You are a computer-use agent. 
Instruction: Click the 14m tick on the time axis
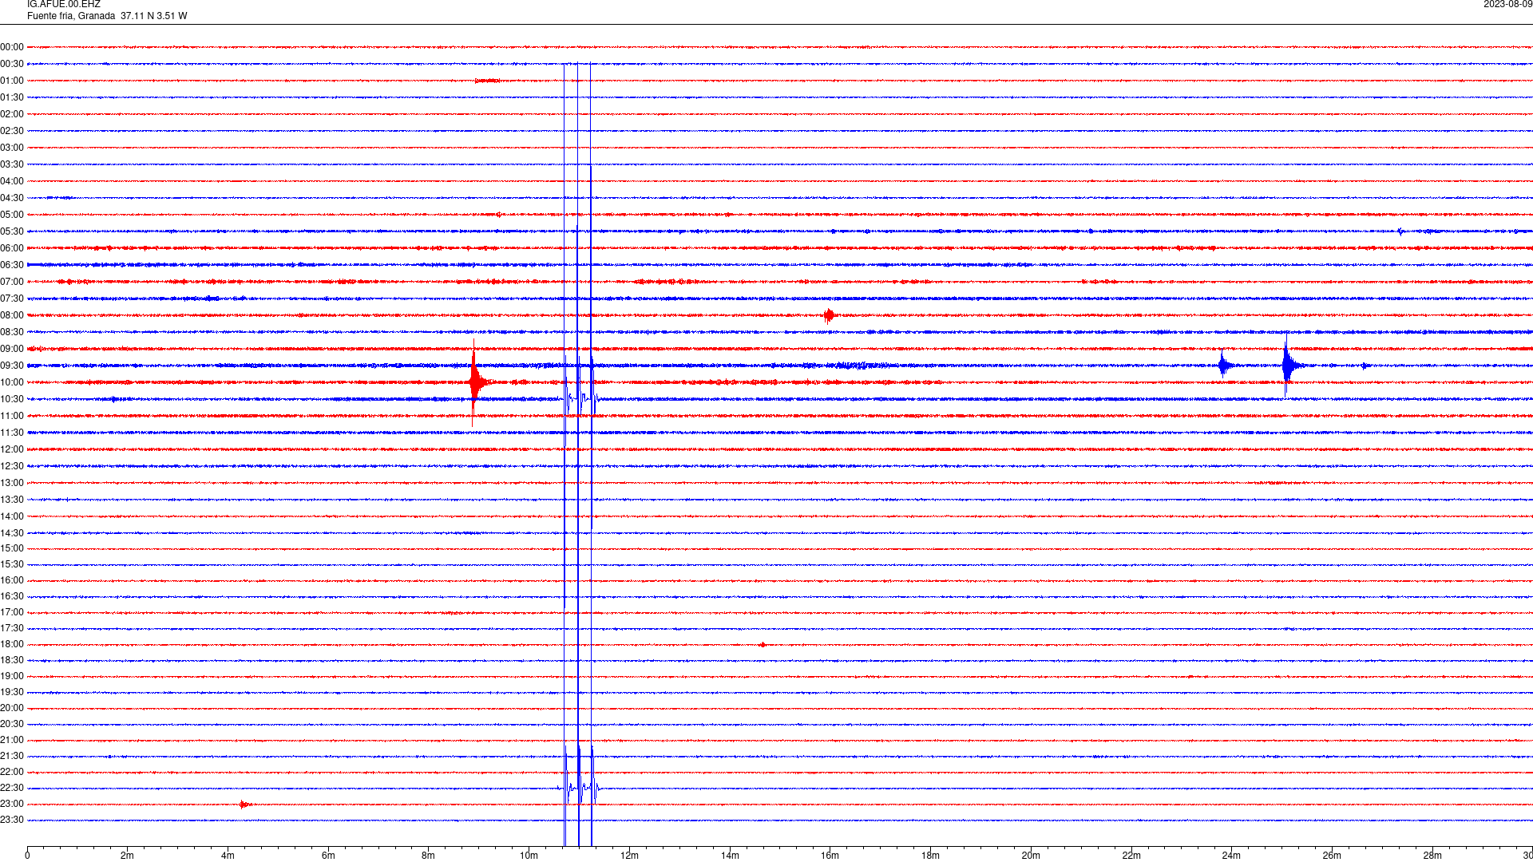tap(730, 856)
